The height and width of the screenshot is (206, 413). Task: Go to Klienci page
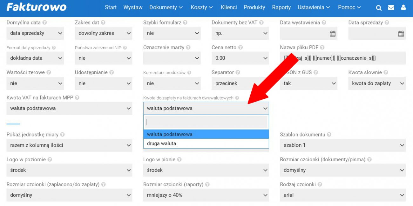tap(229, 7)
